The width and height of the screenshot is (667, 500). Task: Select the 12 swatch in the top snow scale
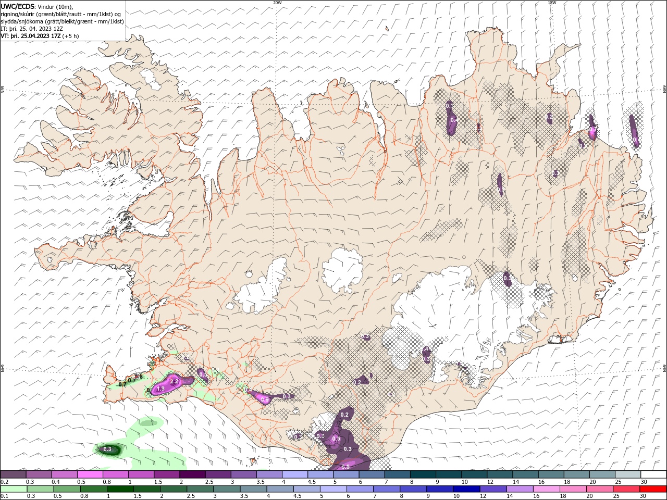(500, 474)
